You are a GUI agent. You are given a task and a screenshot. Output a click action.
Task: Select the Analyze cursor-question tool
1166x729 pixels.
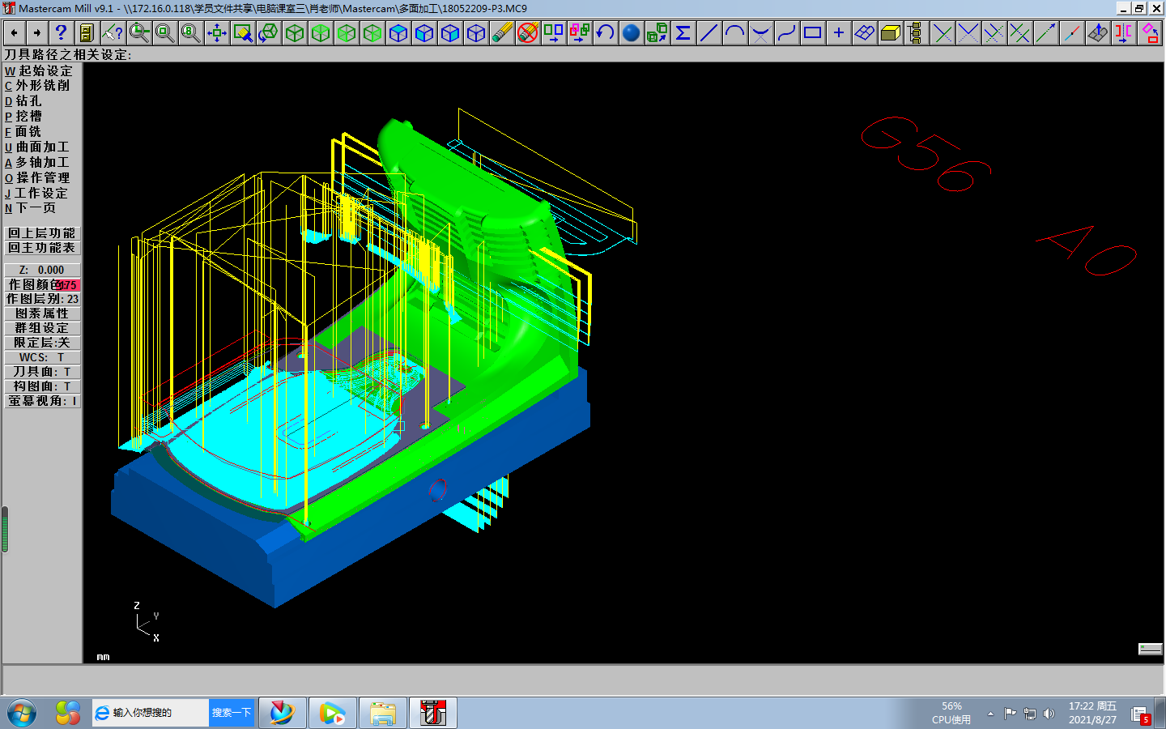tap(113, 33)
